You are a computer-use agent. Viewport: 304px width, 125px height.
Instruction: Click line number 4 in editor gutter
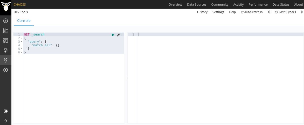point(19,45)
